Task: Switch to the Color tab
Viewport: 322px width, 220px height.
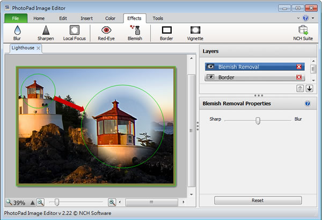Action: point(109,18)
